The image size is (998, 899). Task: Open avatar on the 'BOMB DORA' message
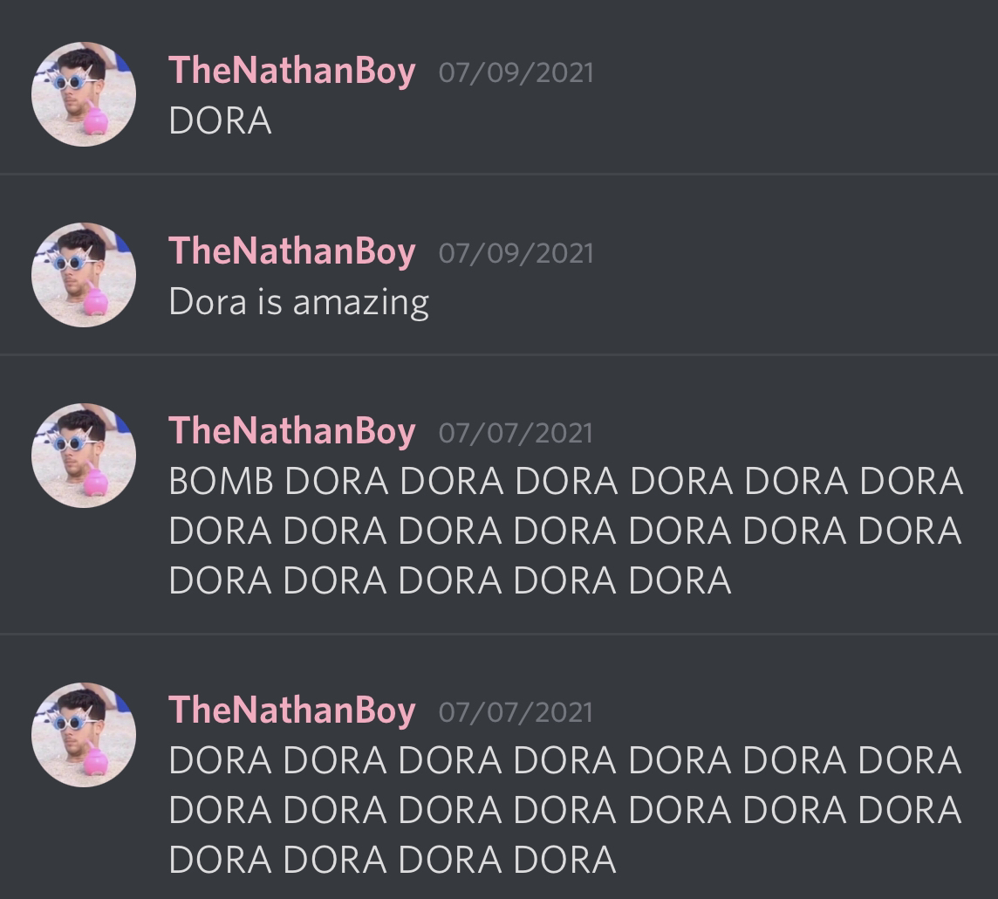tap(84, 456)
